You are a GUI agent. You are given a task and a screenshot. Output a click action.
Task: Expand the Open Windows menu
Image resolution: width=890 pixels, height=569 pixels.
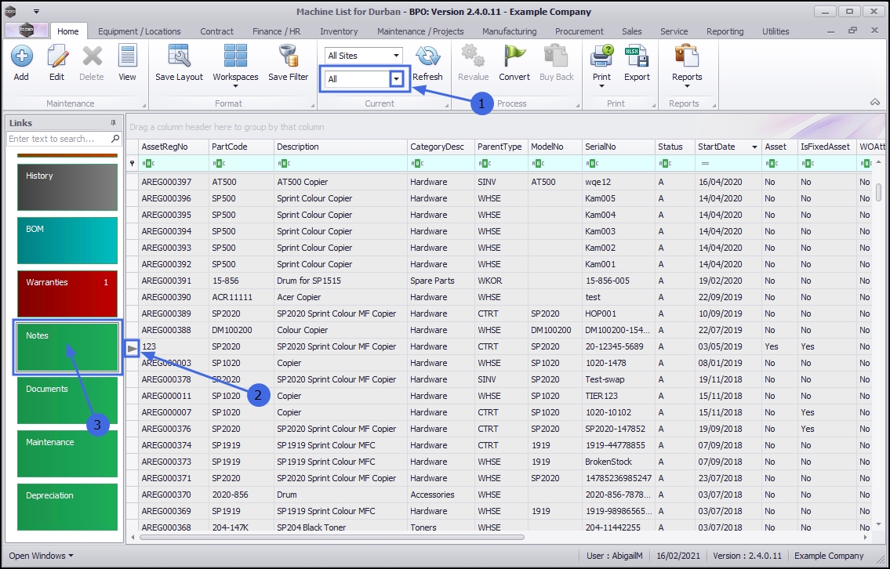pos(41,556)
